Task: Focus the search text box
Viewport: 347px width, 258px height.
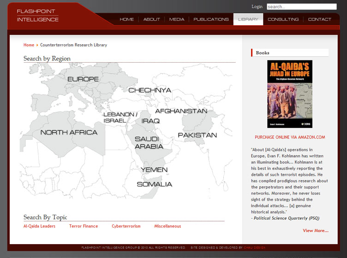Action: [301, 7]
